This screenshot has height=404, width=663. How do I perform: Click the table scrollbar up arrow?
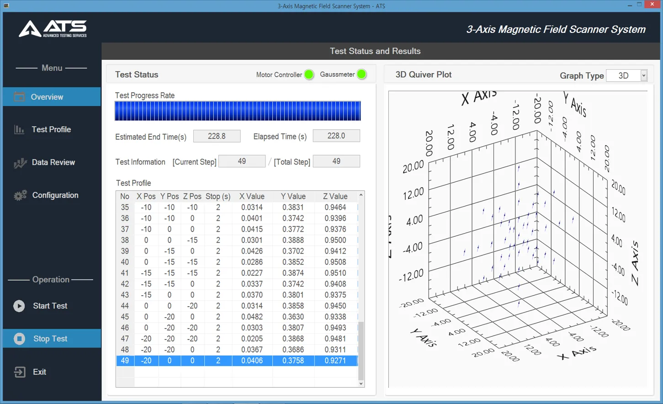[x=361, y=195]
